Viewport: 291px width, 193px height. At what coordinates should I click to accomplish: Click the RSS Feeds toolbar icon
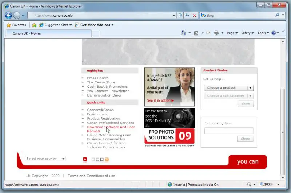click(196, 33)
